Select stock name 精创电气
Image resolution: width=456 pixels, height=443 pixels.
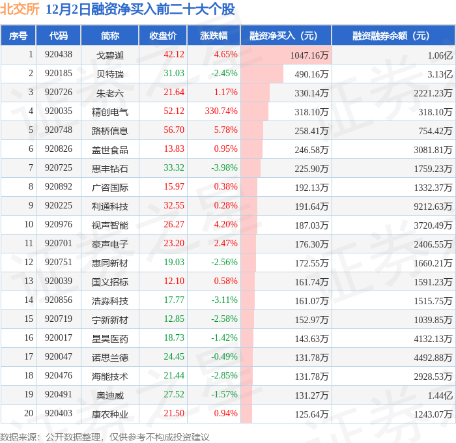pyautogui.click(x=110, y=112)
